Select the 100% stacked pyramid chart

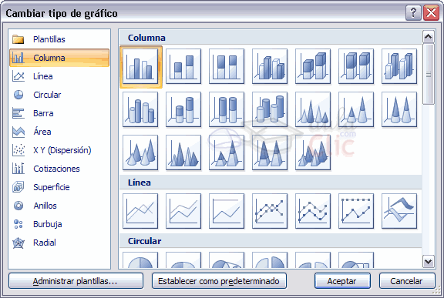(270, 152)
